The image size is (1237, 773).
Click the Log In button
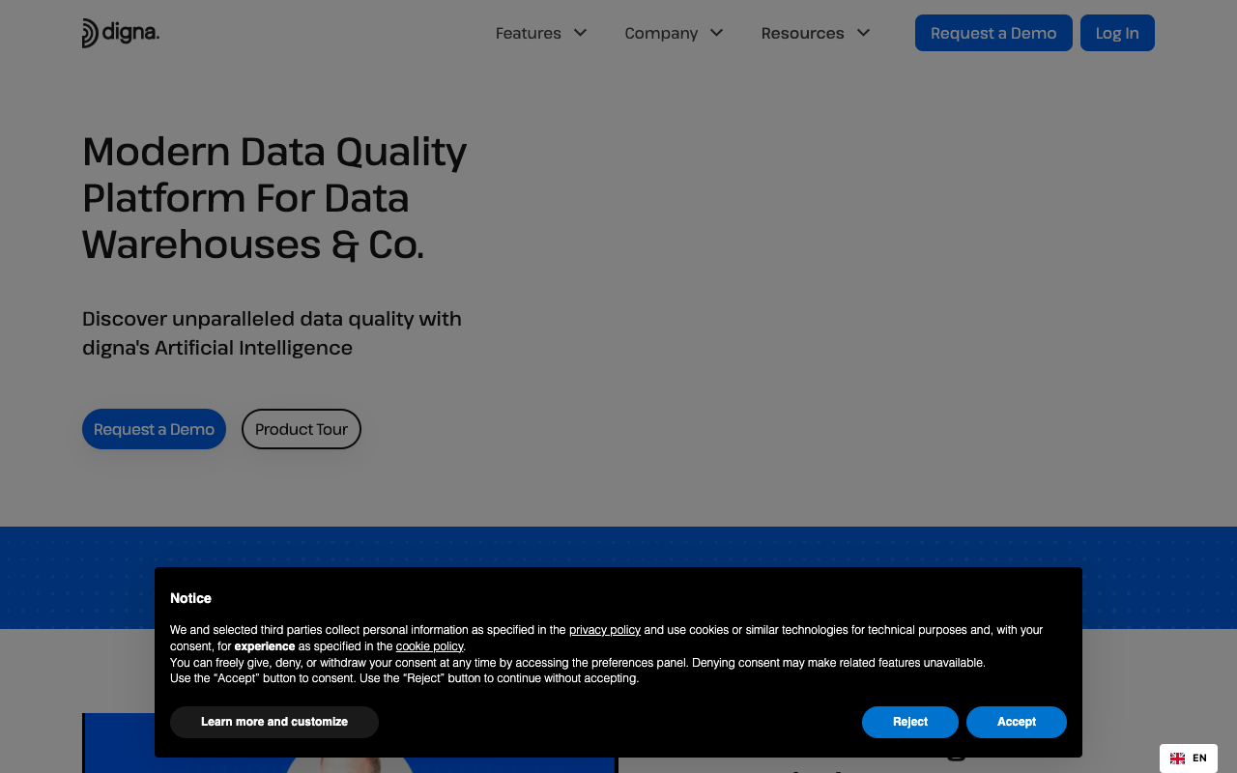point(1117,33)
